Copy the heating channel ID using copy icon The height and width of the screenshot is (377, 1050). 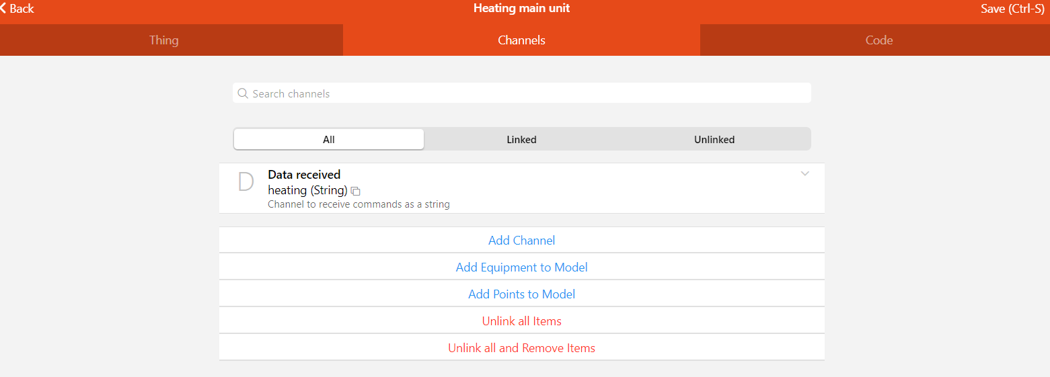[356, 192]
